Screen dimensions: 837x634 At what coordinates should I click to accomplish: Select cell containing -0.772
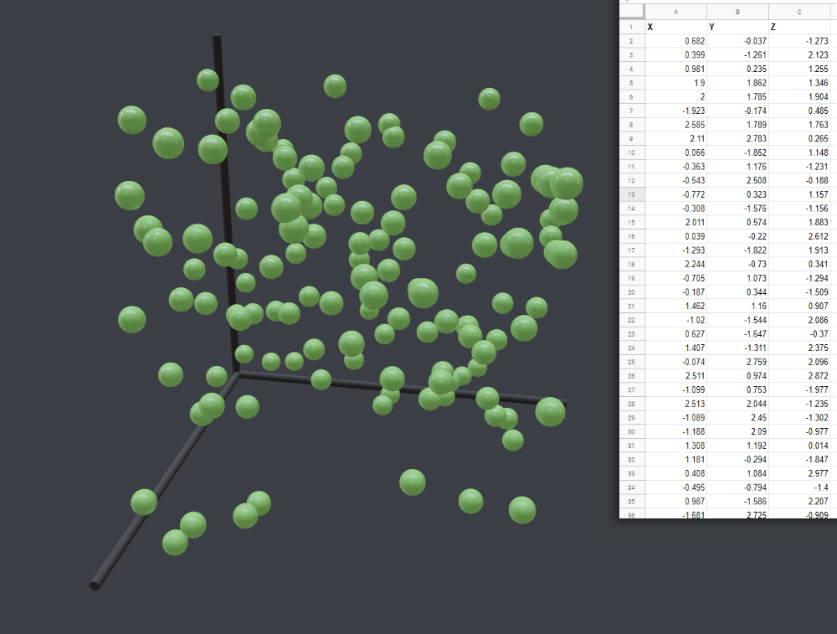(675, 194)
